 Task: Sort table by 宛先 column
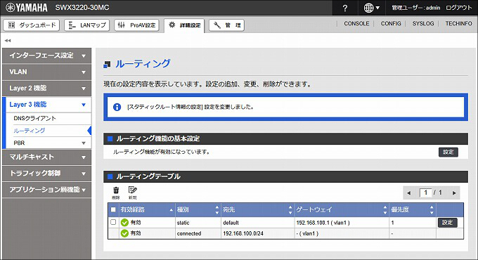(257, 209)
